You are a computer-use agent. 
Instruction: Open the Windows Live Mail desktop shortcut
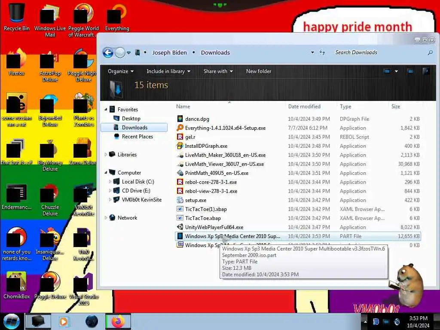coord(50,21)
